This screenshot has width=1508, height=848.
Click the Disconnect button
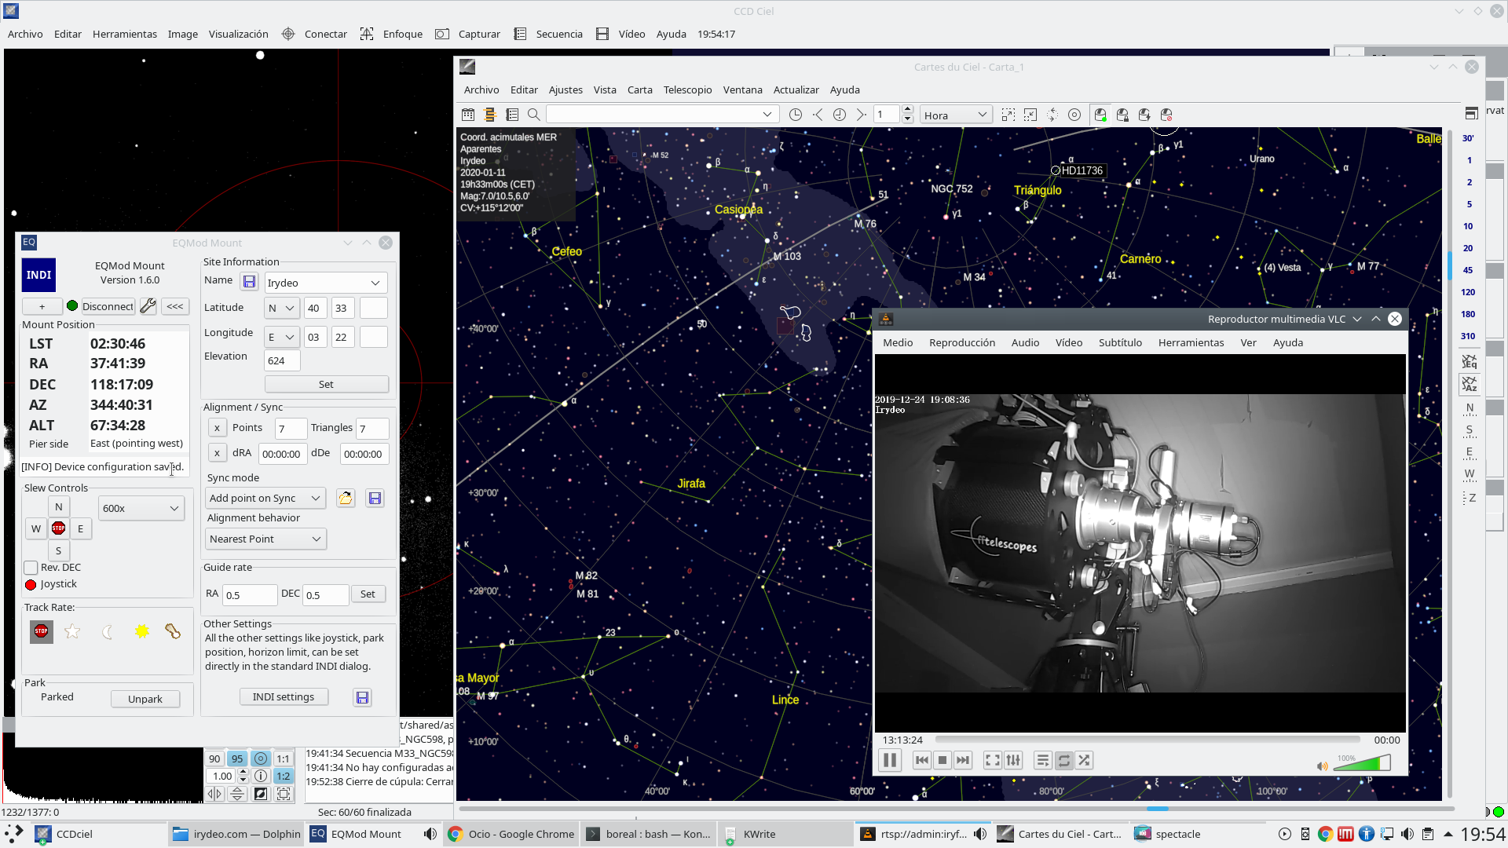(108, 306)
